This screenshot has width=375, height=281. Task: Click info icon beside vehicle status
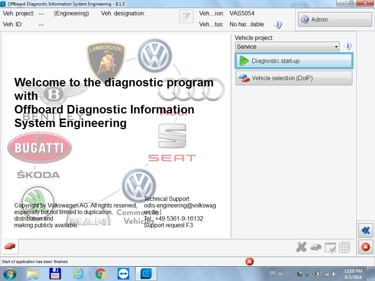[278, 24]
